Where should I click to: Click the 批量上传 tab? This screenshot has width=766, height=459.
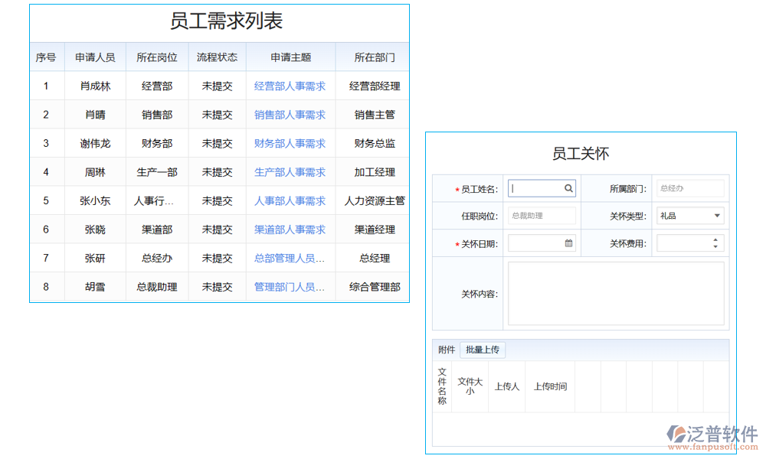point(483,349)
